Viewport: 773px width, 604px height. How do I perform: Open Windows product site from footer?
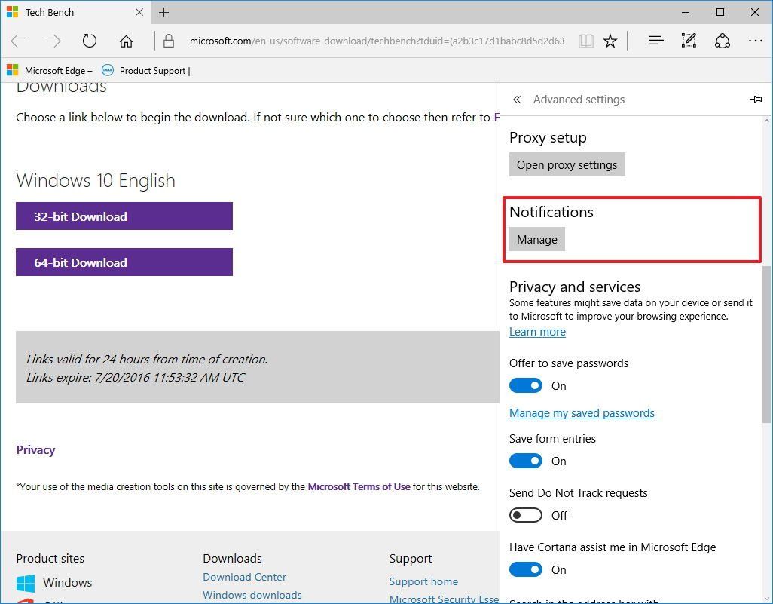coord(67,582)
